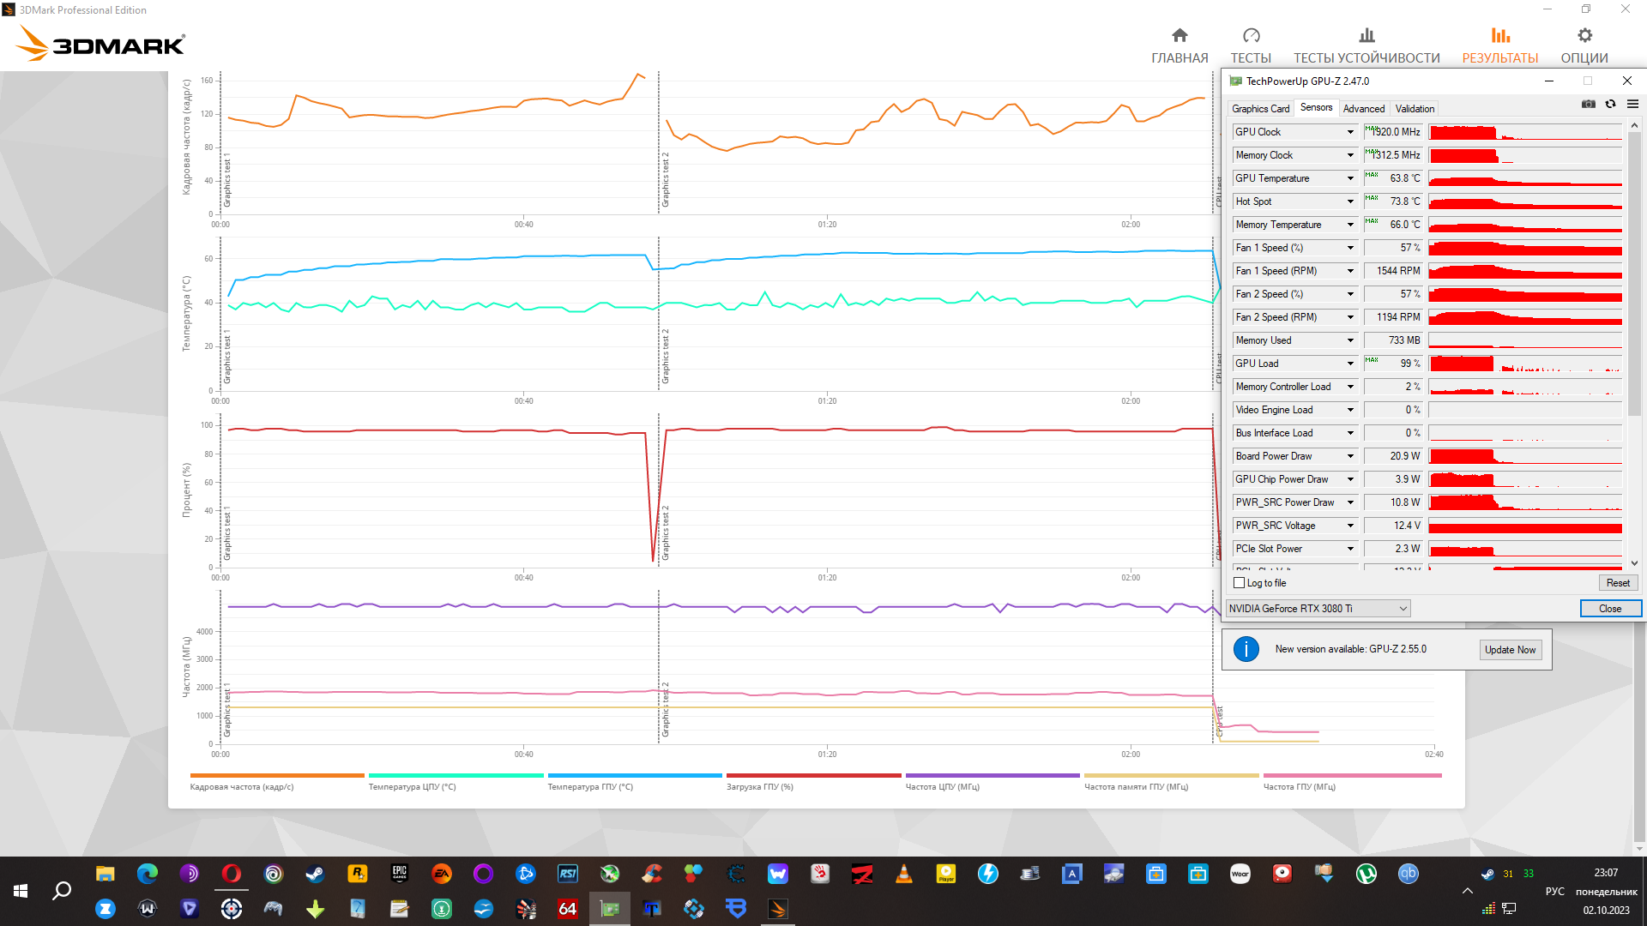
Task: Open the NVIDIA GeForce RTX 3080 Ti selector
Action: tap(1318, 609)
